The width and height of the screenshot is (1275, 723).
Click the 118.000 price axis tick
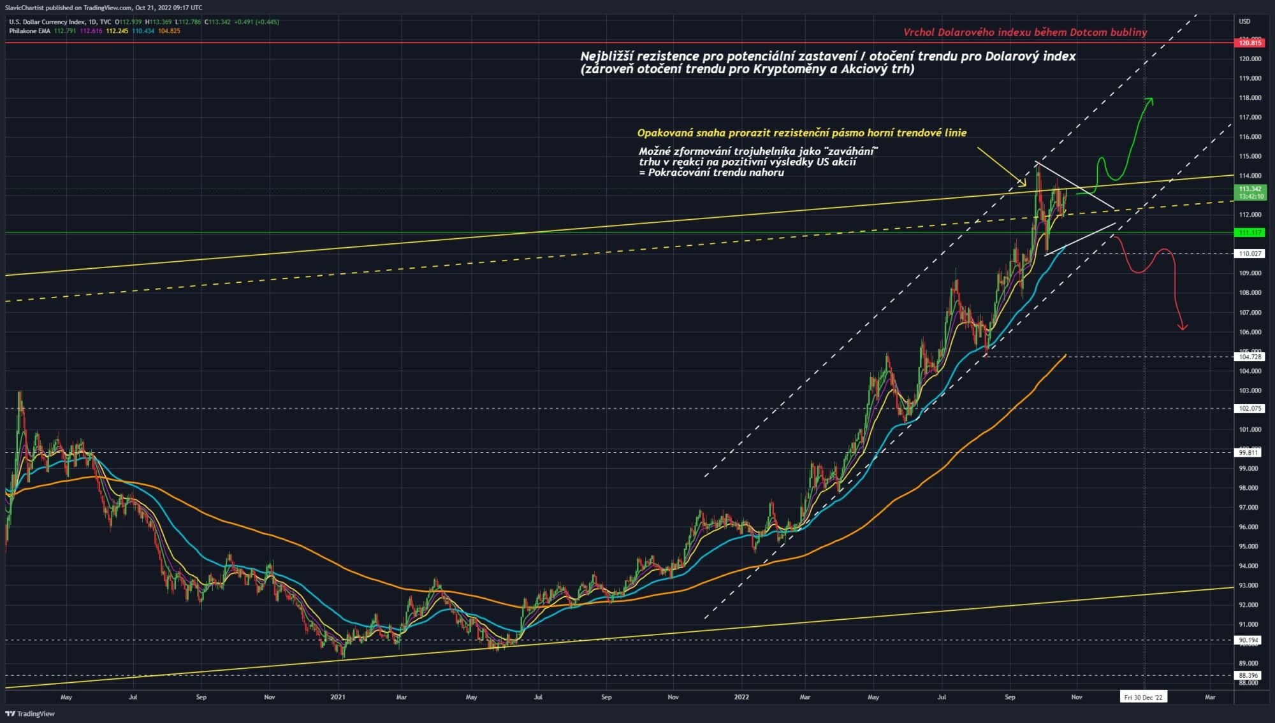[x=1249, y=98]
